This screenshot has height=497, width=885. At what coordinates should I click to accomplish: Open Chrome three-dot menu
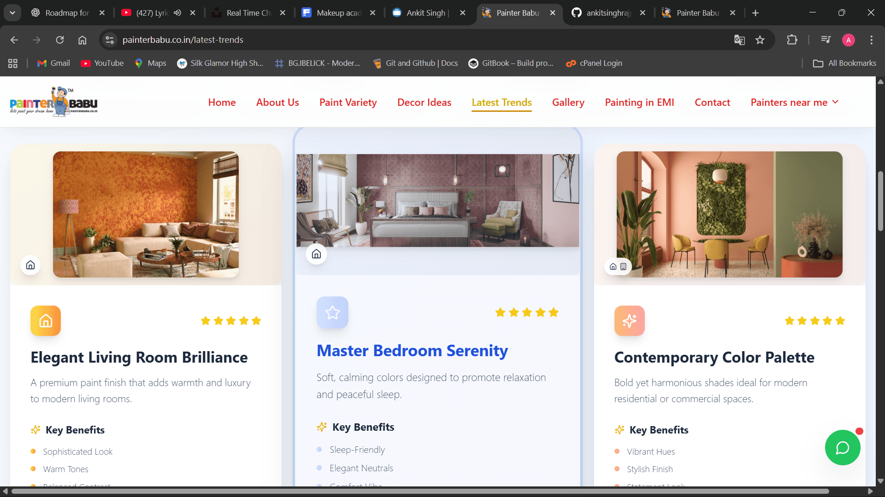point(871,40)
